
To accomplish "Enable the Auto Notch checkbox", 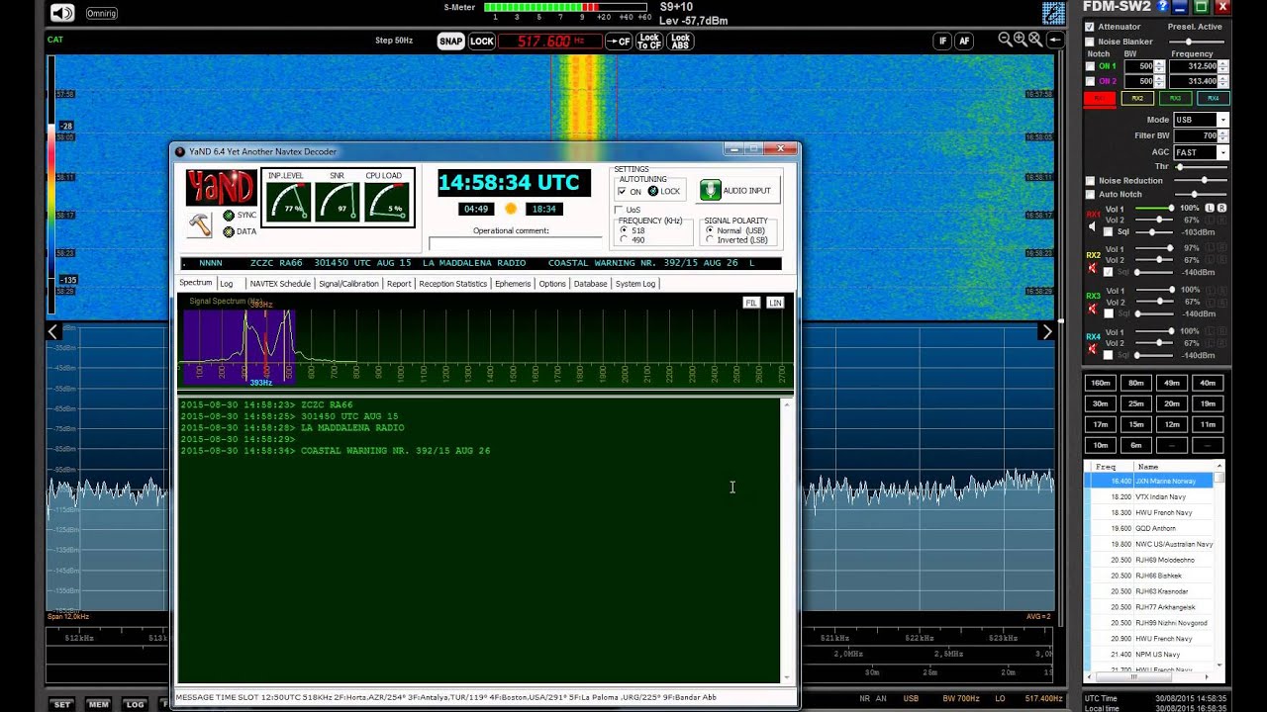I will (x=1090, y=195).
